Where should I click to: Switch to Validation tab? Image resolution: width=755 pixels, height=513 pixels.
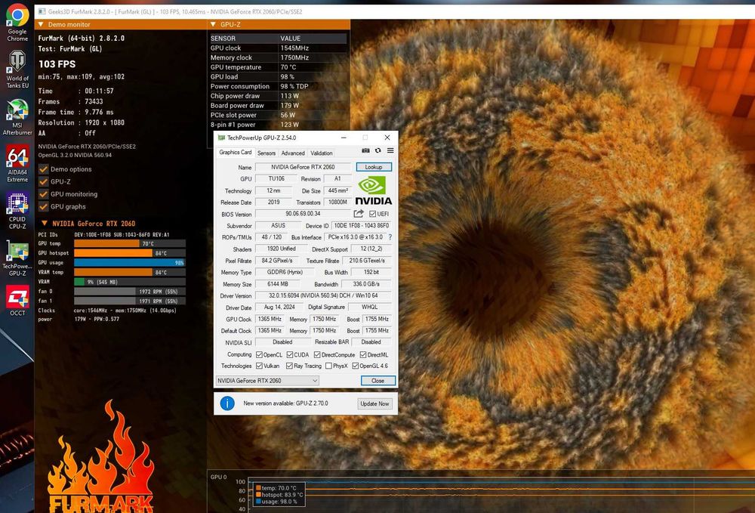pos(321,153)
